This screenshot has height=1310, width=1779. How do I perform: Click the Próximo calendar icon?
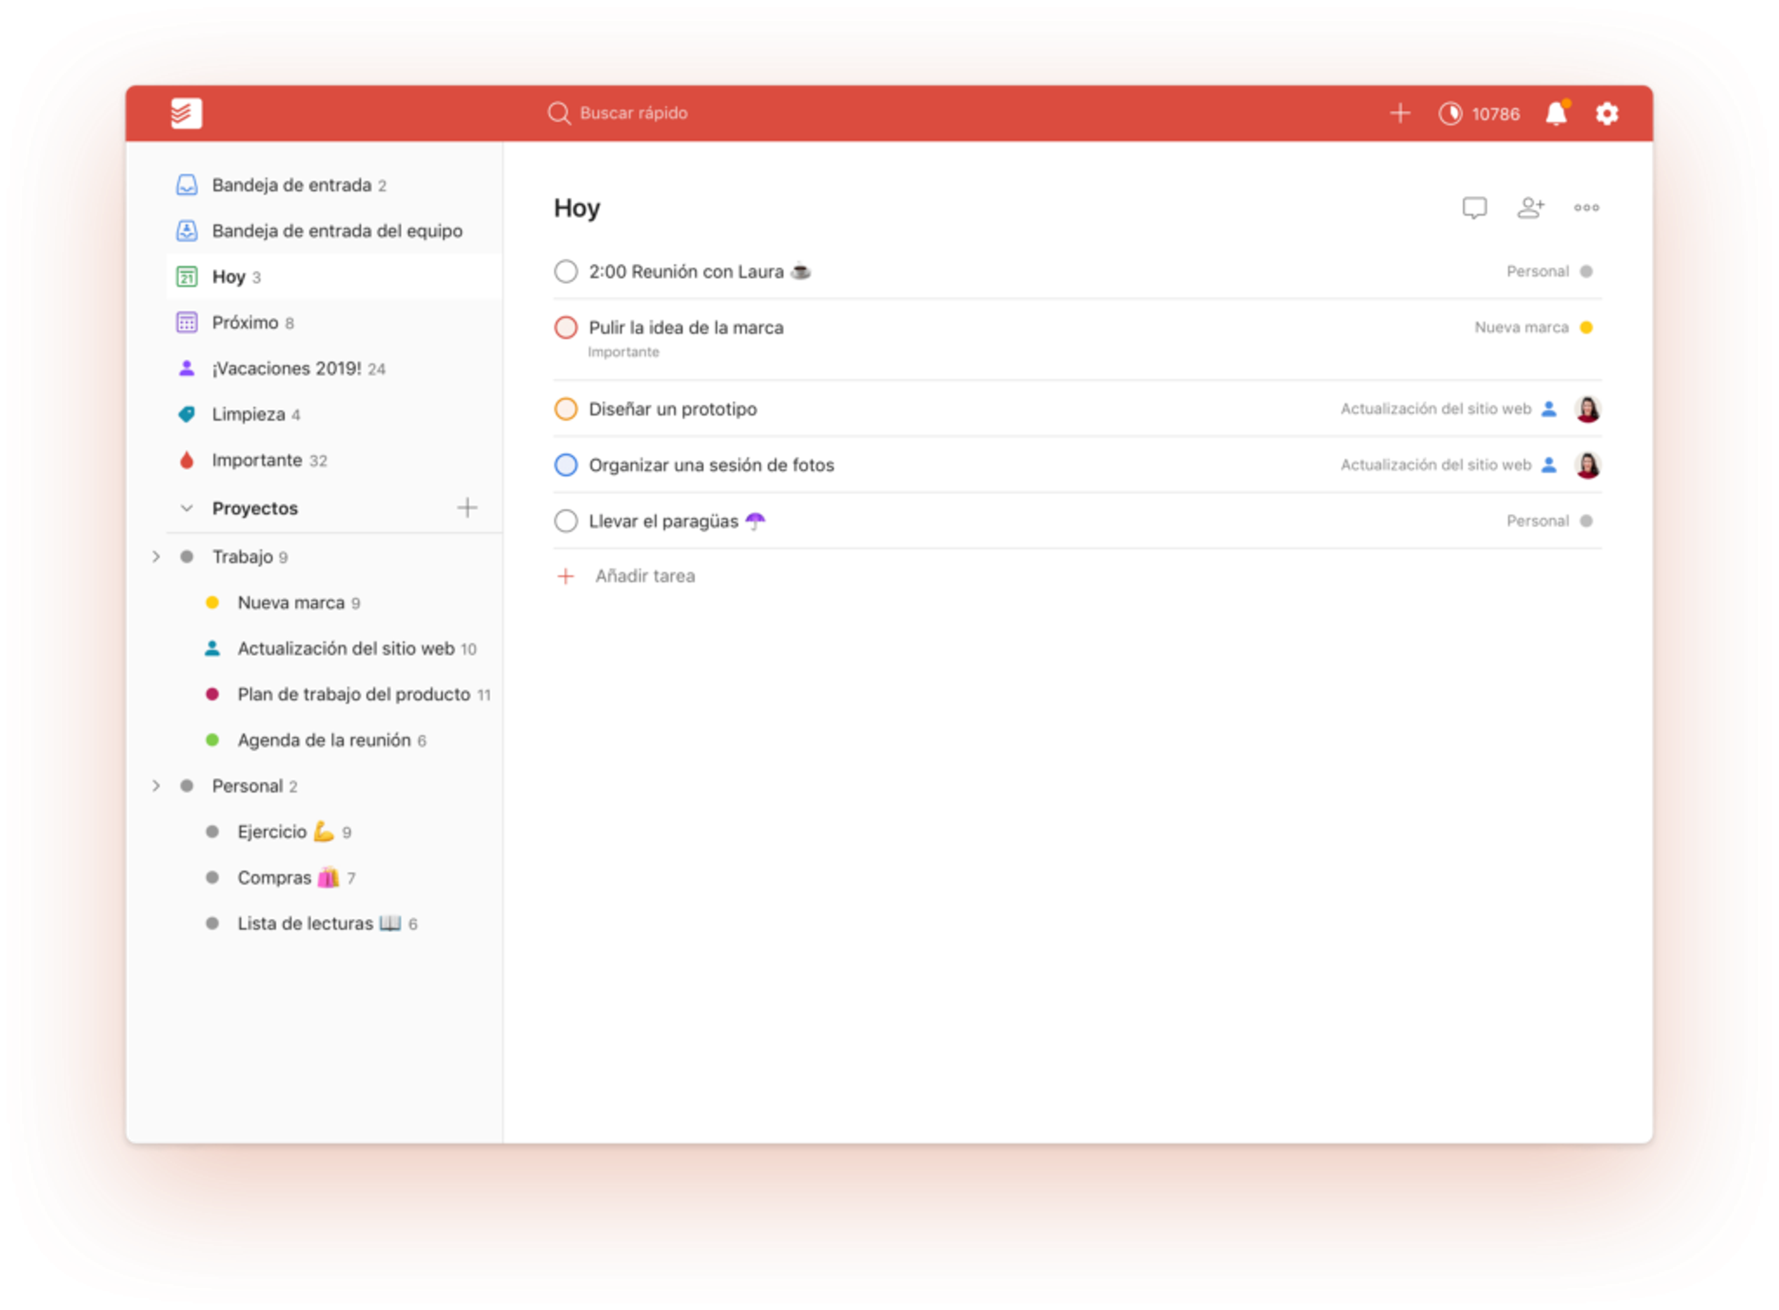186,323
